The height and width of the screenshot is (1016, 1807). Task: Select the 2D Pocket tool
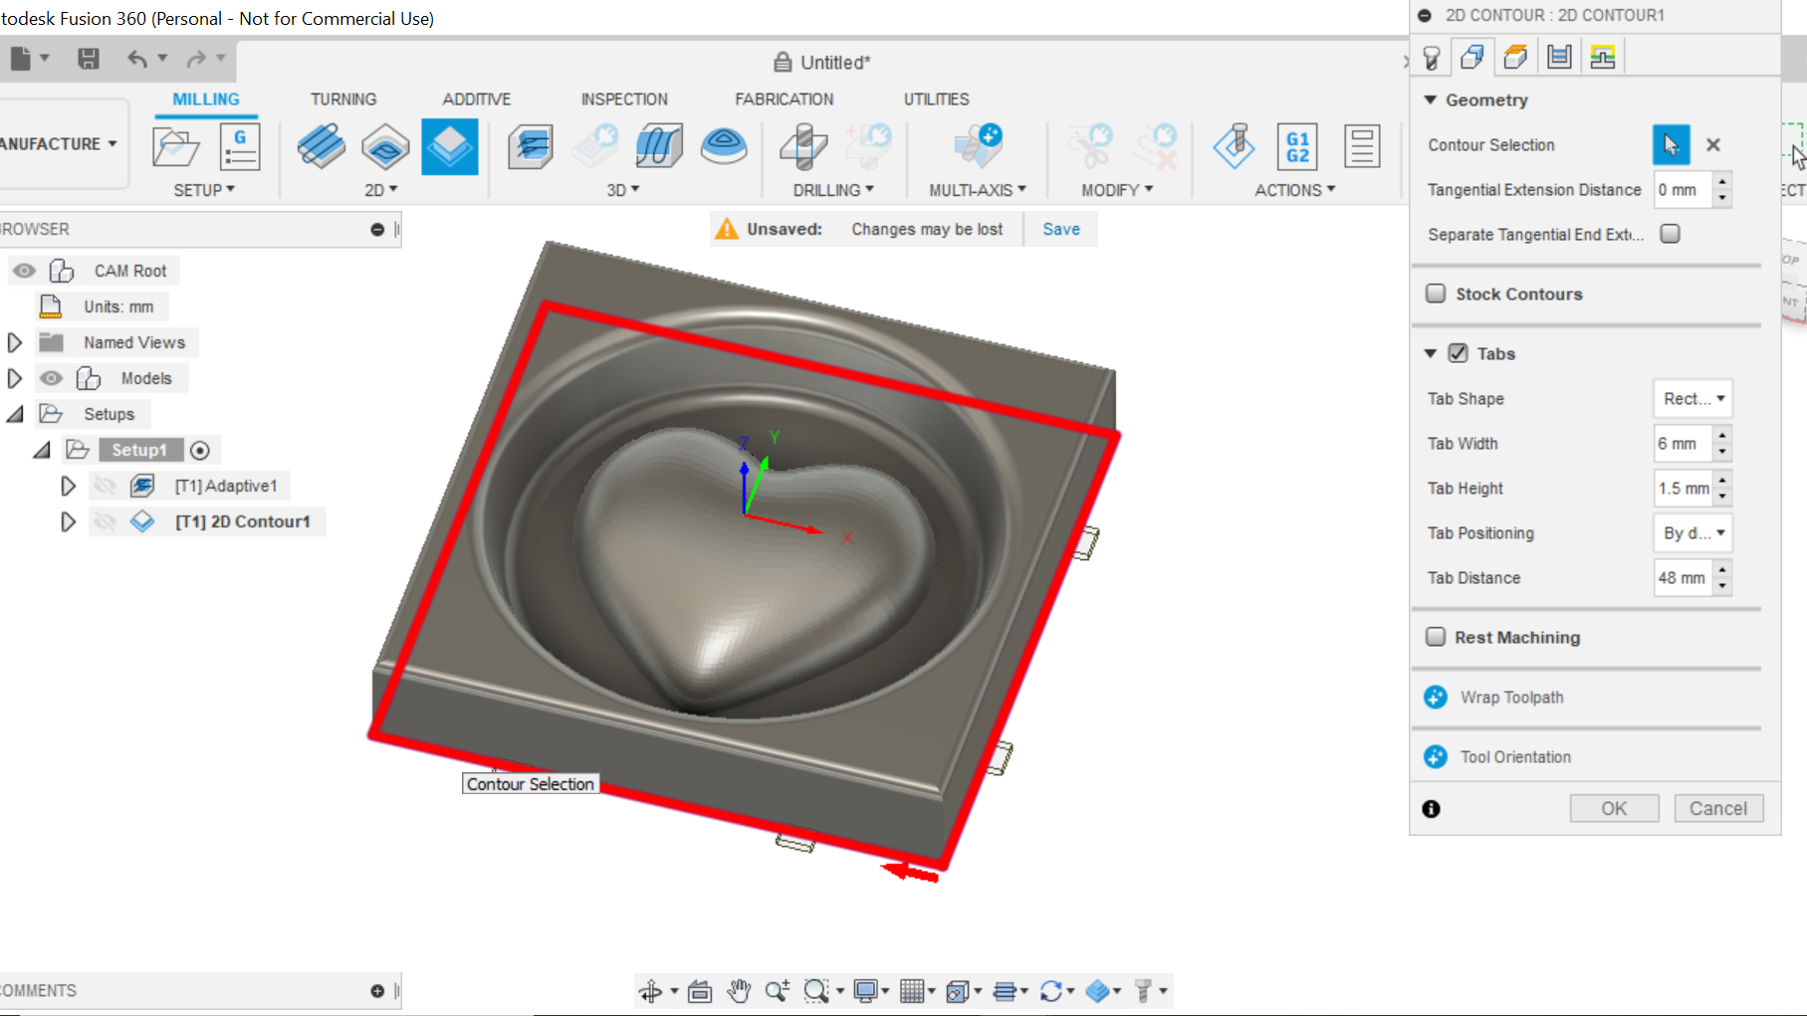point(385,147)
